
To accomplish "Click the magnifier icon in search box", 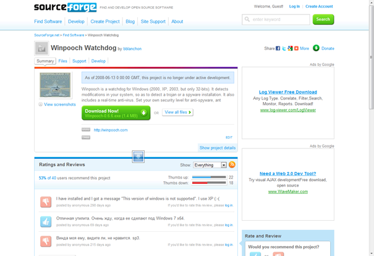I will [x=247, y=19].
